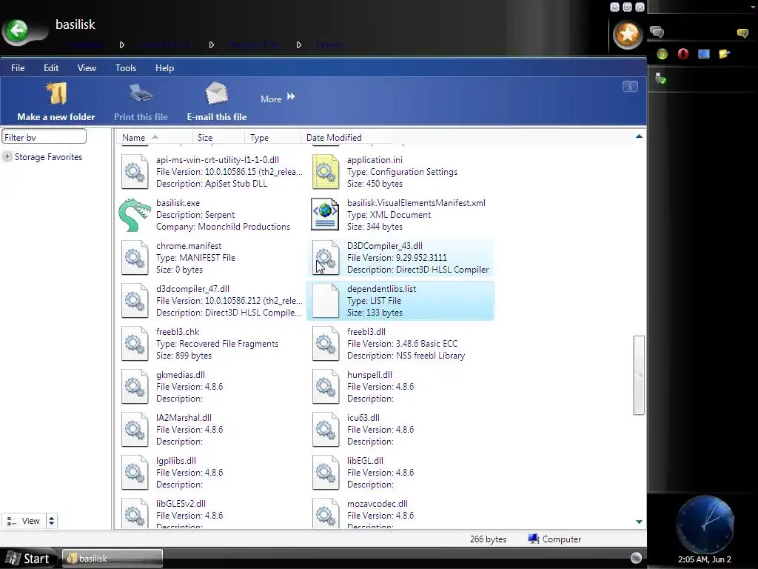Toggle the Name column sort arrow
Viewport: 758px width, 569px height.
155,137
